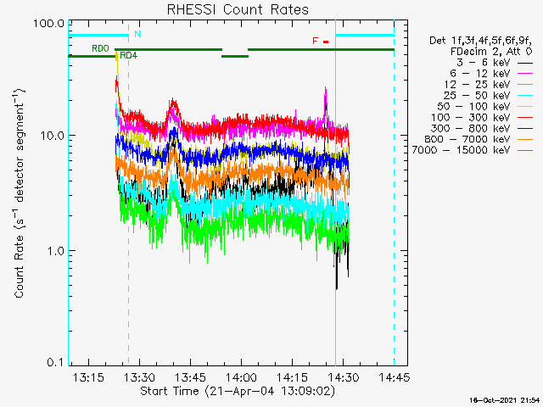
Task: Select the 50 - 100 keV legend label
Action: point(473,106)
